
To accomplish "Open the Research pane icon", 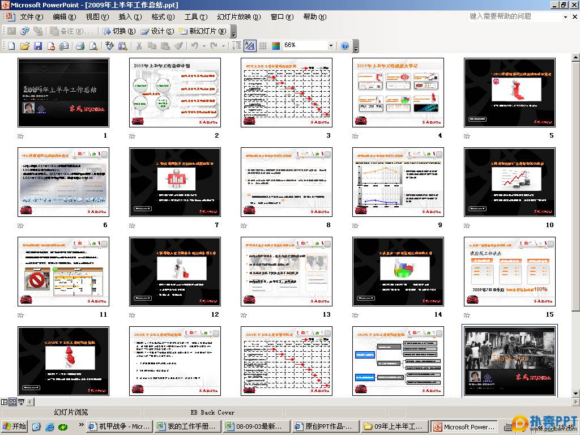I will [123, 46].
